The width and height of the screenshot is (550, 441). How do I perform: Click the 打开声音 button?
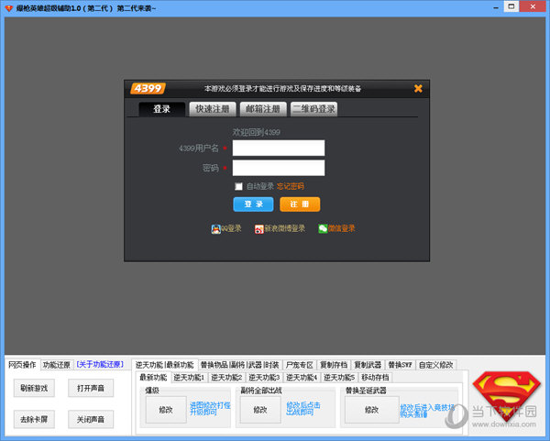click(x=91, y=388)
